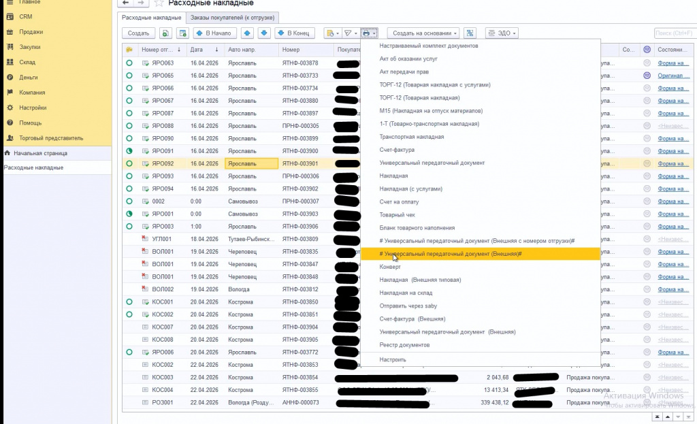Image resolution: width=697 pixels, height=424 pixels.
Task: Open the CRM section in sidebar
Action: 25,16
